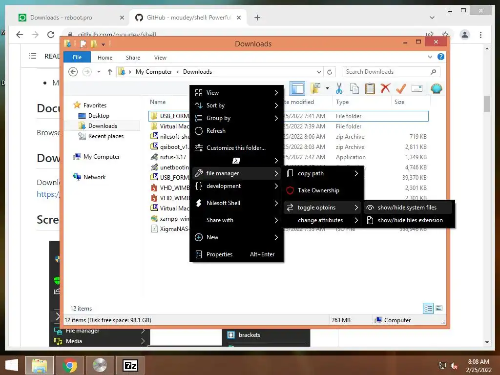Screen dimensions: 500x375
Task: Click the teal shell icon in toolbar
Action: tap(436, 88)
